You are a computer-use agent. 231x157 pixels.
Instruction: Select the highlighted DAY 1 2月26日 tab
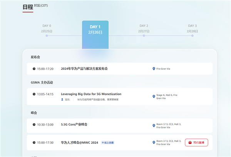click(x=95, y=30)
